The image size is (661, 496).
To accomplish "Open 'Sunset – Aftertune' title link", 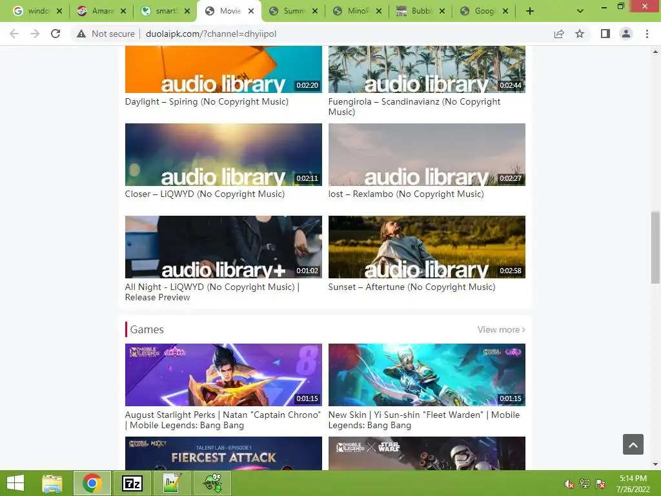I will pos(412,287).
